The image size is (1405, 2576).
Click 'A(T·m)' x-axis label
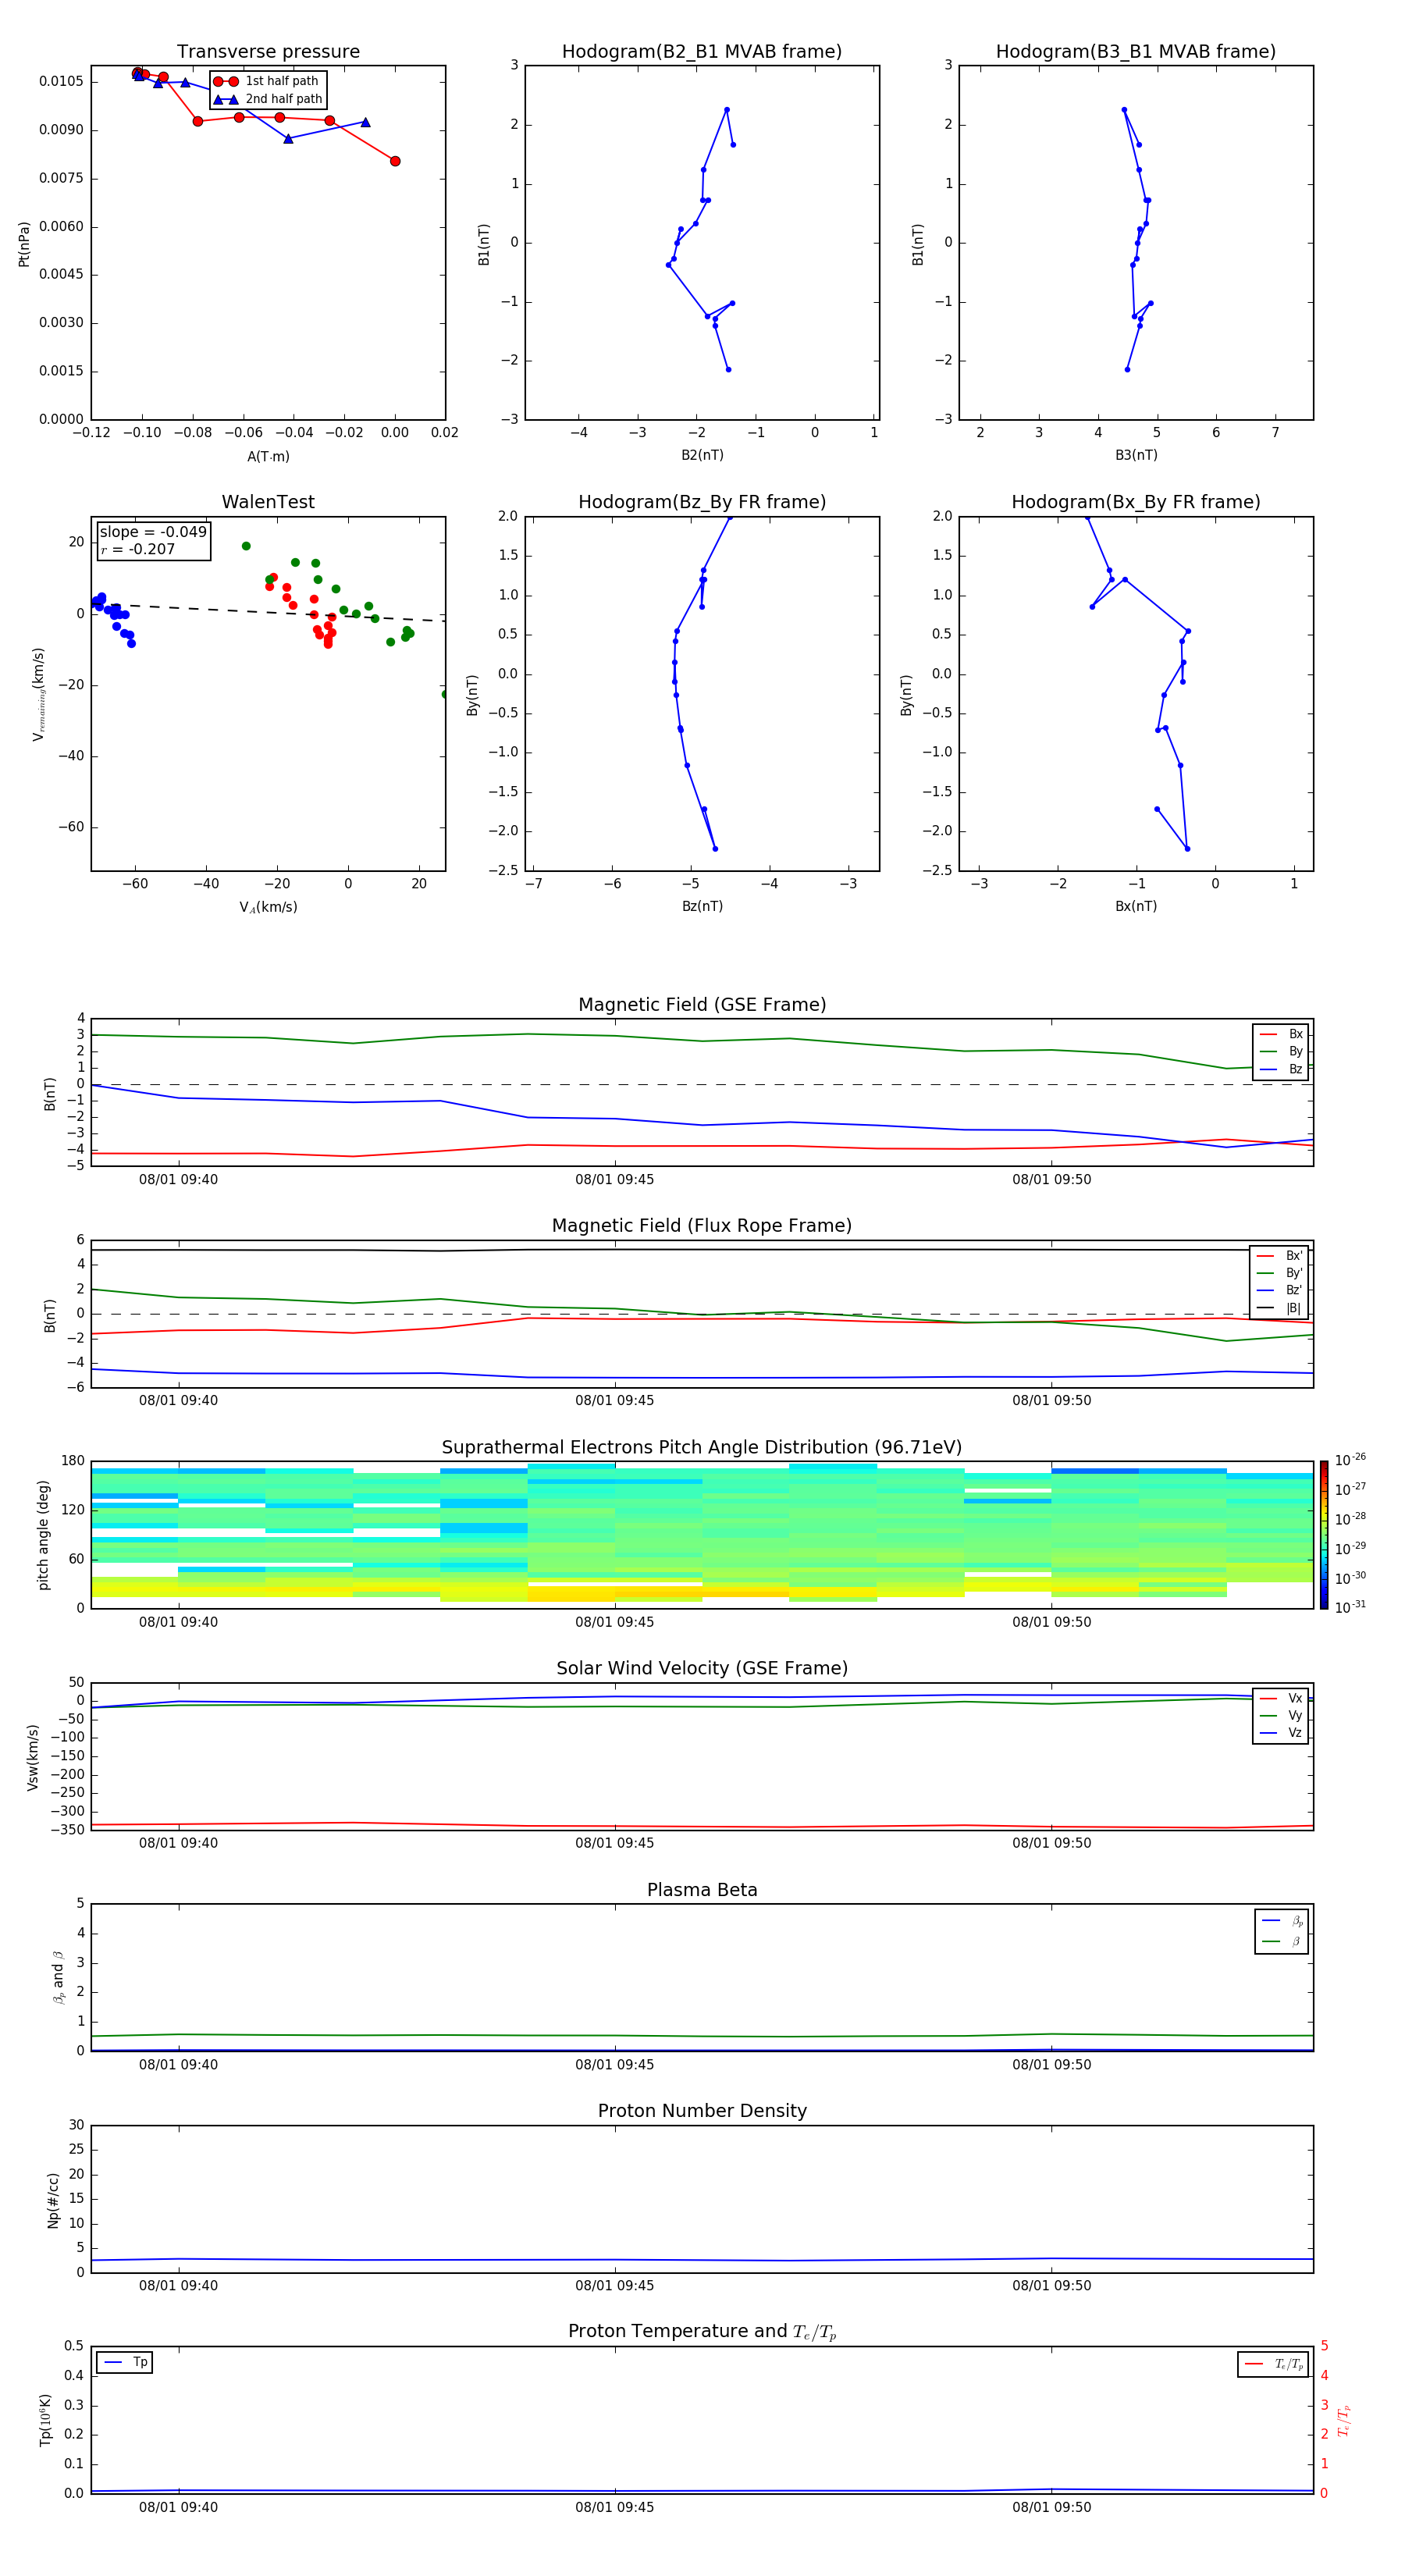click(x=268, y=457)
